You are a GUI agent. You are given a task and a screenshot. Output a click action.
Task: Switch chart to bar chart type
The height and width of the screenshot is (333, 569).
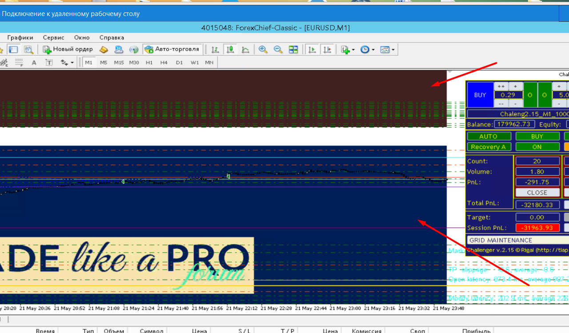click(x=215, y=50)
